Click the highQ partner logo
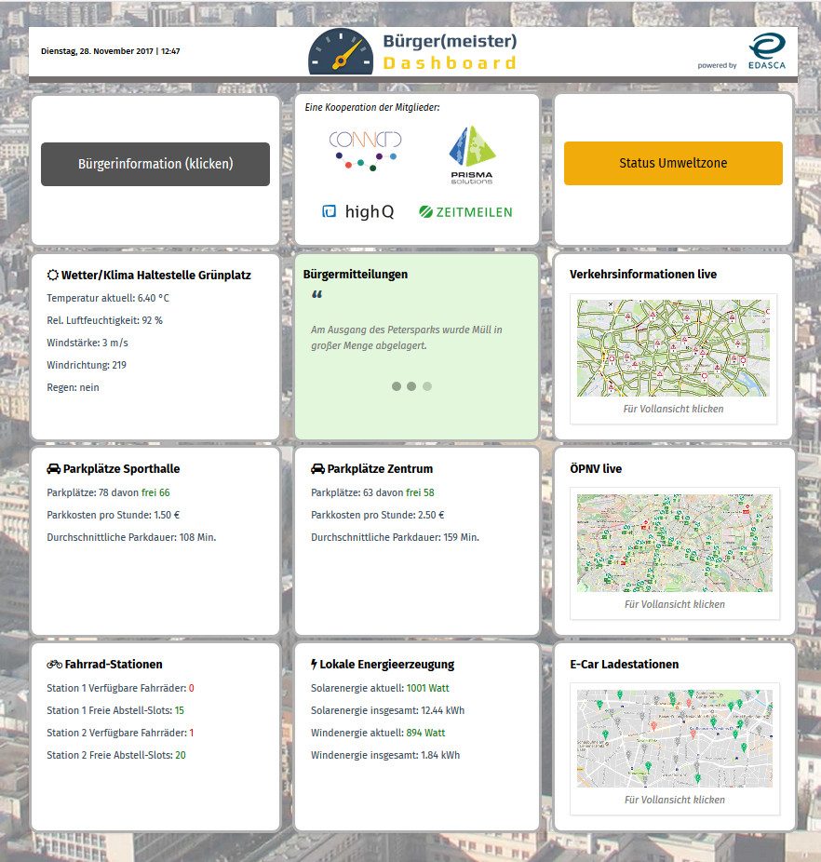 (358, 212)
